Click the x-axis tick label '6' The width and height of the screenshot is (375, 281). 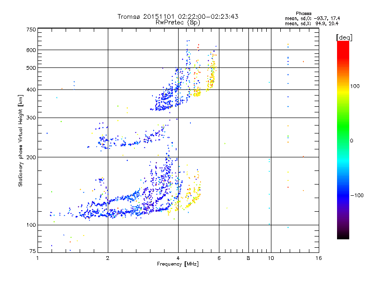pos(219,258)
